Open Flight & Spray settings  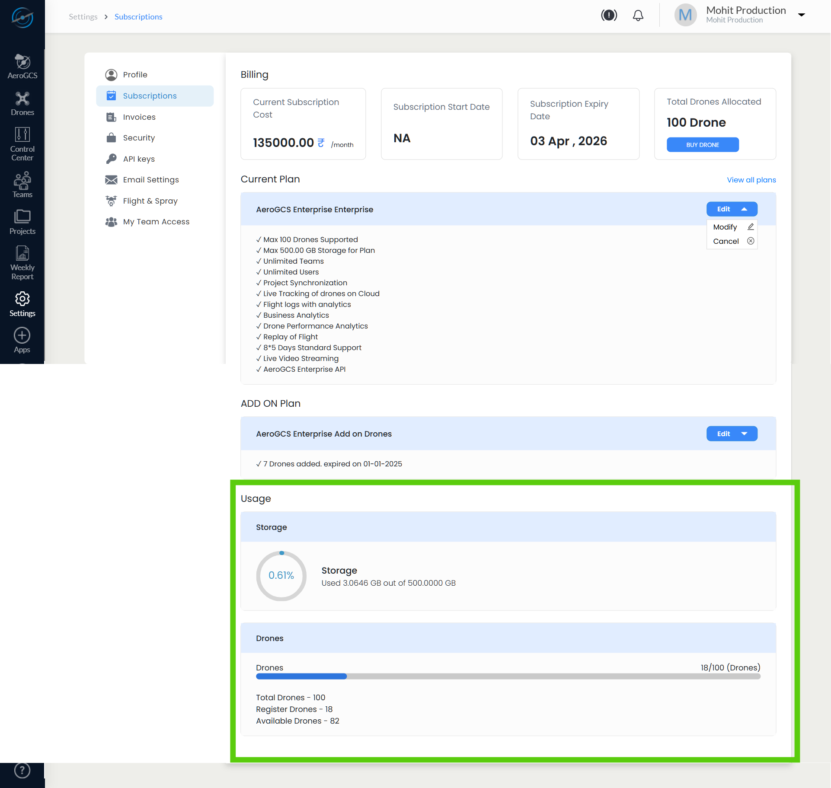point(155,201)
